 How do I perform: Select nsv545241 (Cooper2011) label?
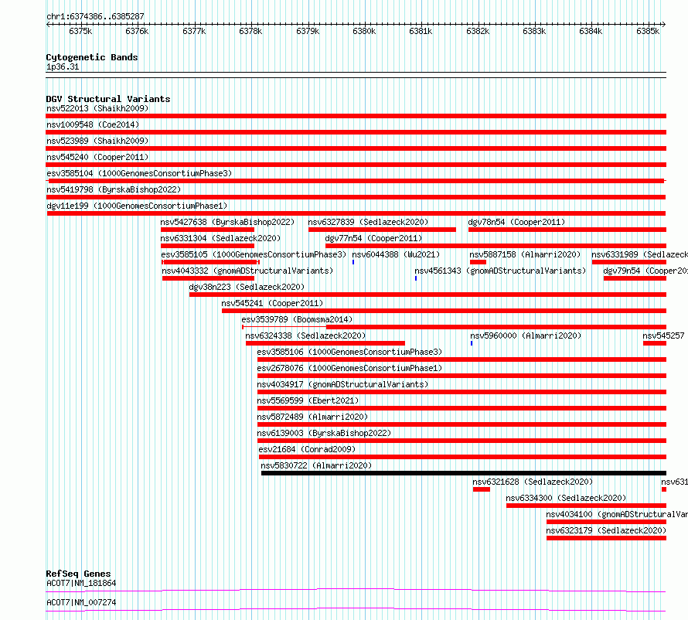[272, 303]
